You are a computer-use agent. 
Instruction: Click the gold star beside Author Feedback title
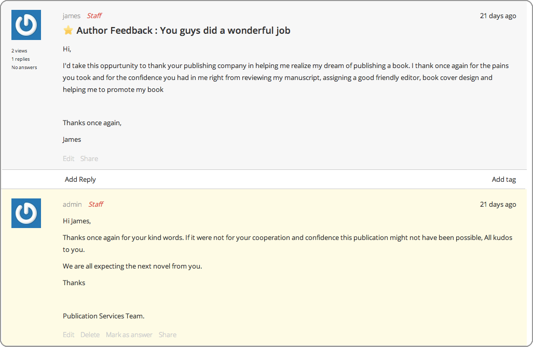pos(68,30)
